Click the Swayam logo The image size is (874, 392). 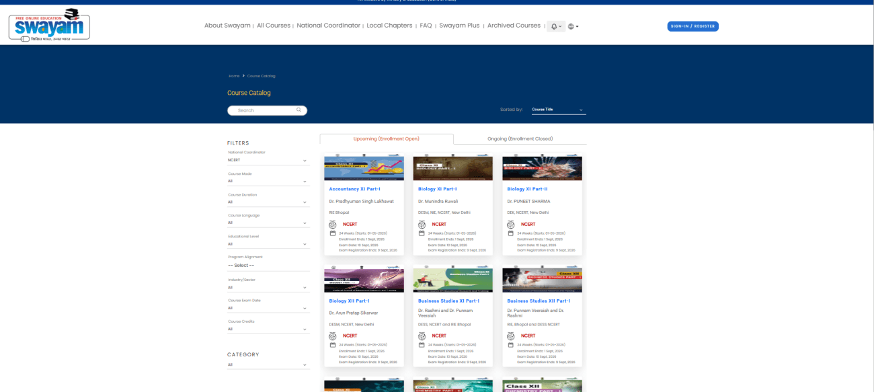pos(49,26)
